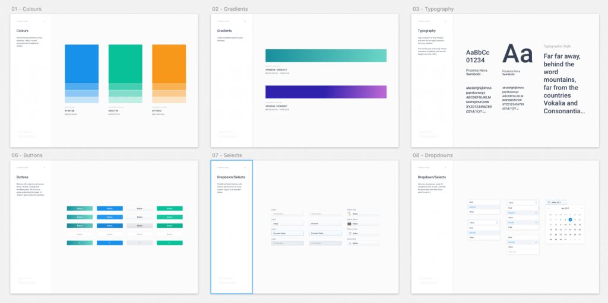Viewport: 608px width, 303px height.
Task: Click the large orange colour swatch
Action: tap(169, 64)
